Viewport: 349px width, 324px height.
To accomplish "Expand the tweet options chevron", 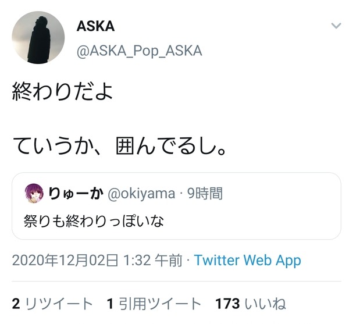I will [336, 26].
